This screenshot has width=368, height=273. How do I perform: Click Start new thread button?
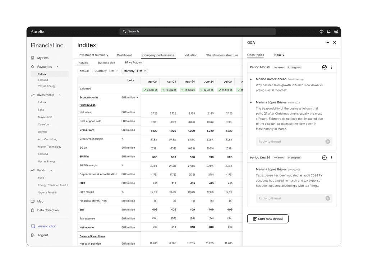268,219
